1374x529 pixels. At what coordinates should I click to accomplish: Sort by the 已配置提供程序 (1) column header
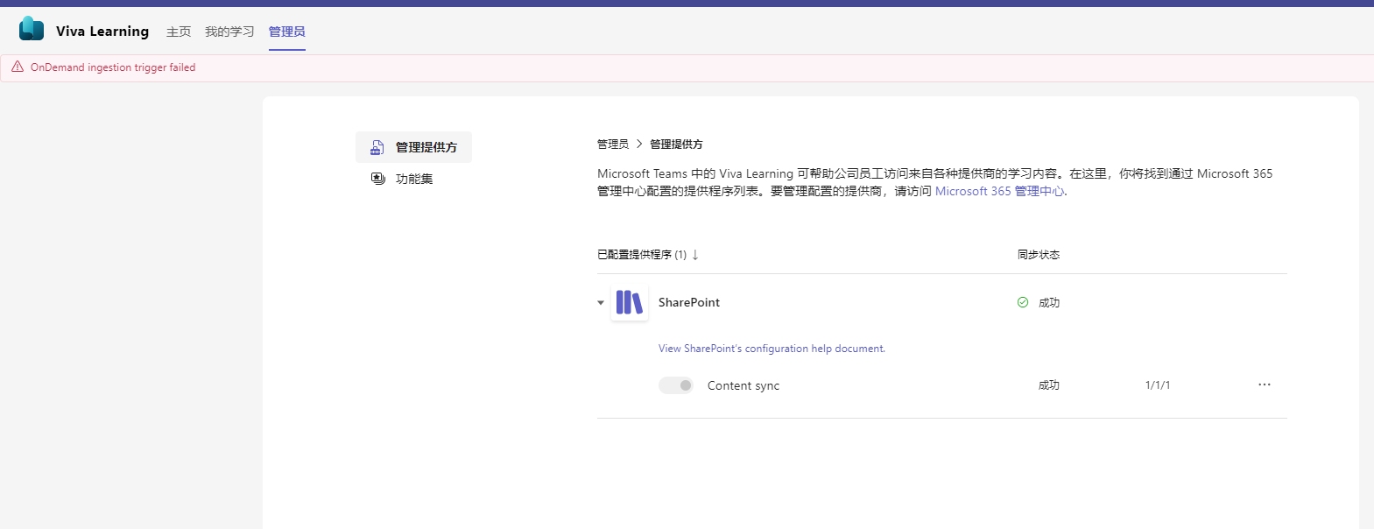(x=642, y=255)
